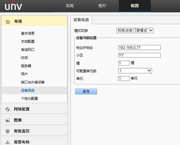Open the 可配置单元数 dropdown

135,71
